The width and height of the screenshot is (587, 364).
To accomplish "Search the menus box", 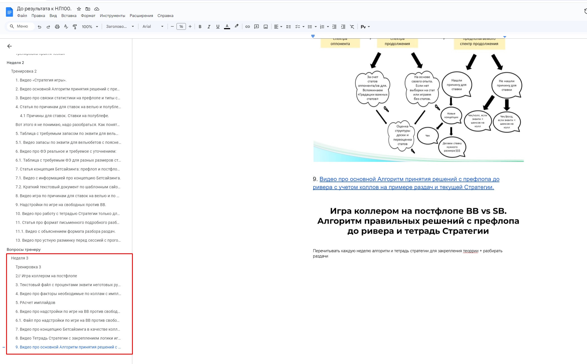I will click(x=21, y=26).
